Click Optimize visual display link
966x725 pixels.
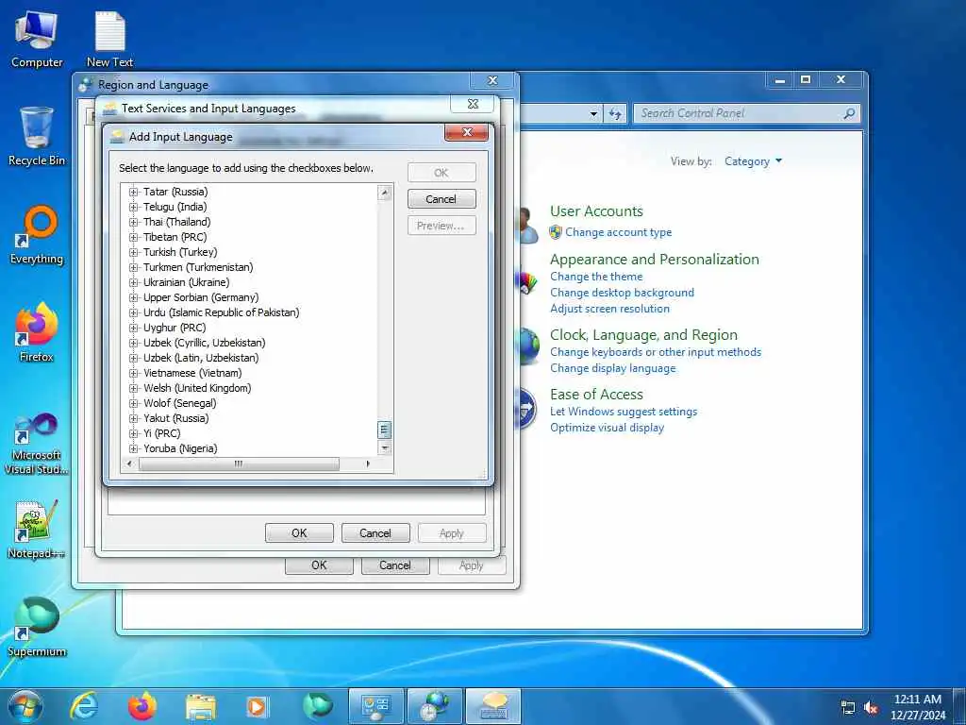[607, 428]
